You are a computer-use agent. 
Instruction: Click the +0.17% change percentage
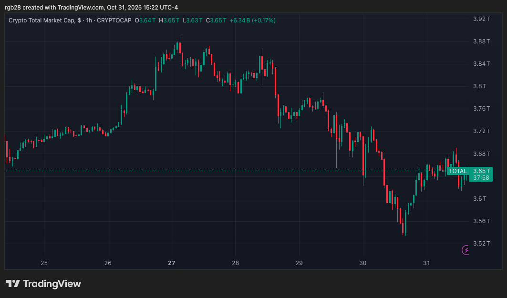coord(264,20)
